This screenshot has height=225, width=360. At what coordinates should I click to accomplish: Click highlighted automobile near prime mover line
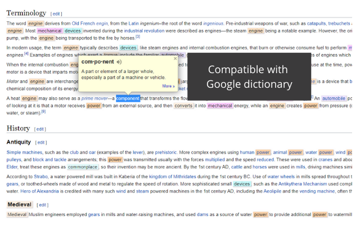[334, 98]
